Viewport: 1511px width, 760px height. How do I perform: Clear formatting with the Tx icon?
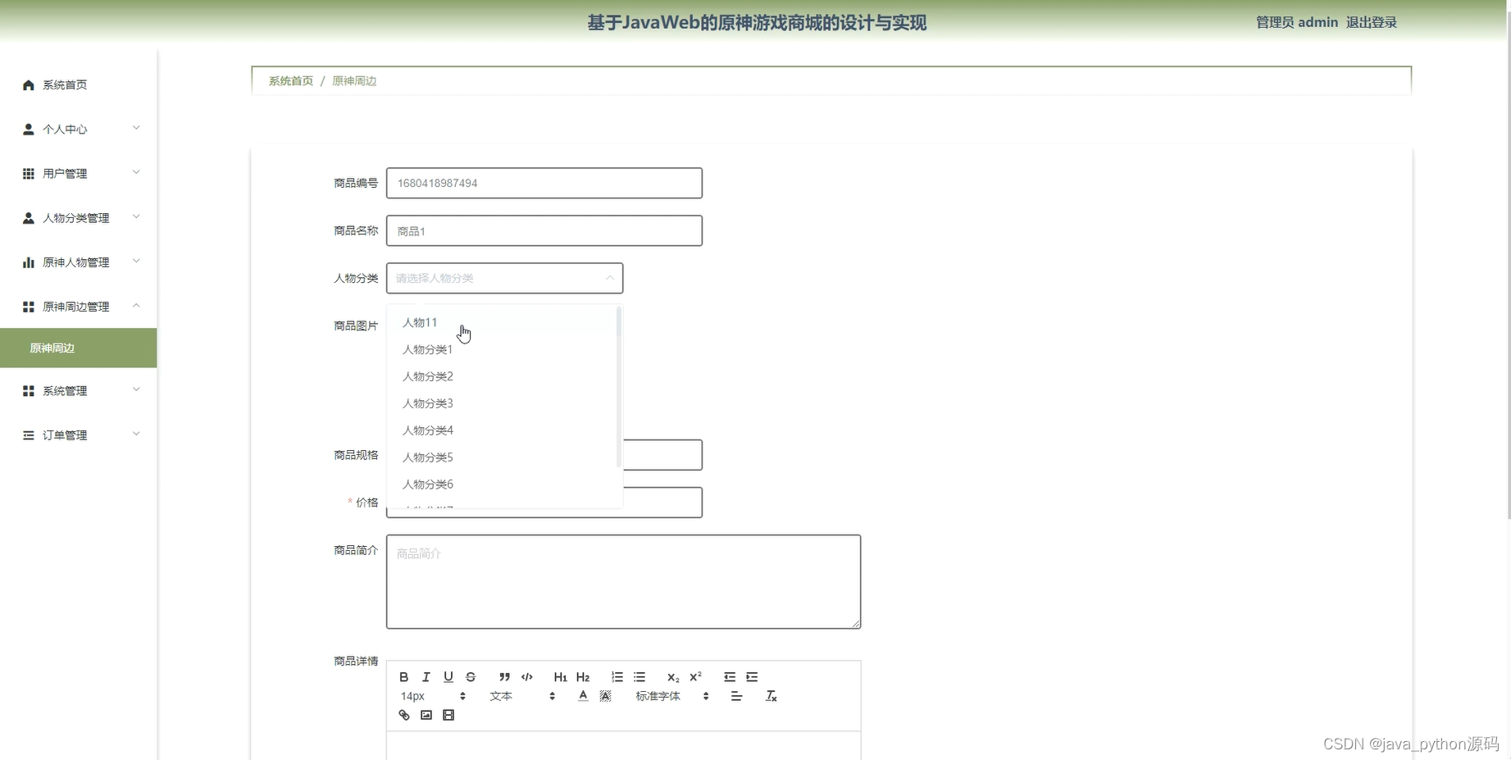click(771, 696)
